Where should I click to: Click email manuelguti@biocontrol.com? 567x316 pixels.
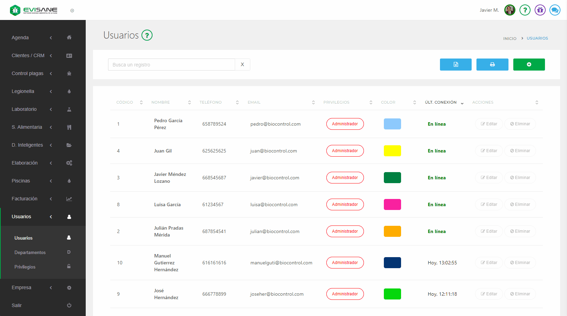point(281,263)
